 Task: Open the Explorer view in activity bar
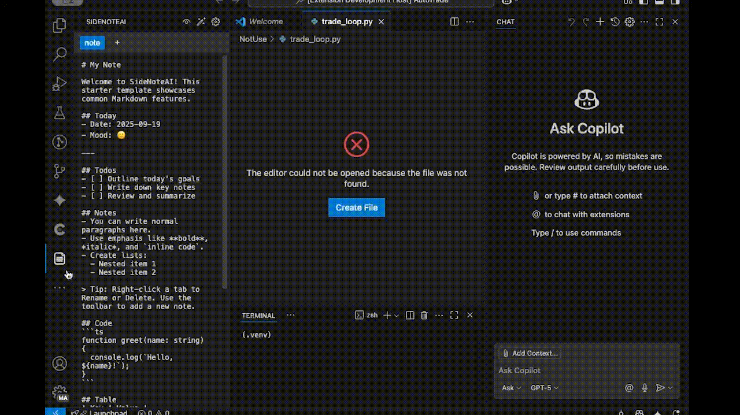[x=60, y=25]
